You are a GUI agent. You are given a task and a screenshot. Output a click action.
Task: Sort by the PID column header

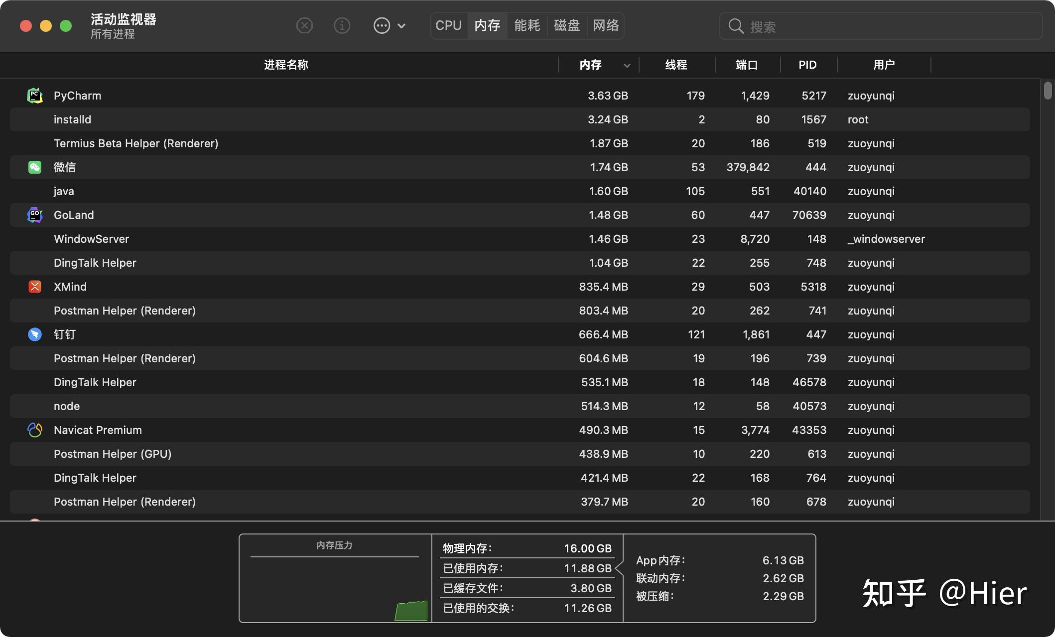pos(807,65)
